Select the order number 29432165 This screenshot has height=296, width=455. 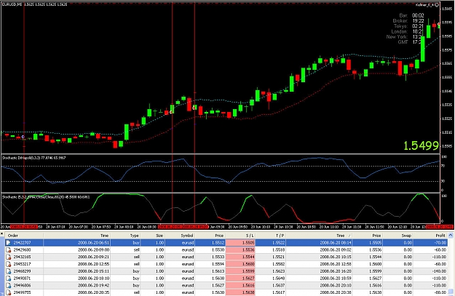pyautogui.click(x=22, y=257)
